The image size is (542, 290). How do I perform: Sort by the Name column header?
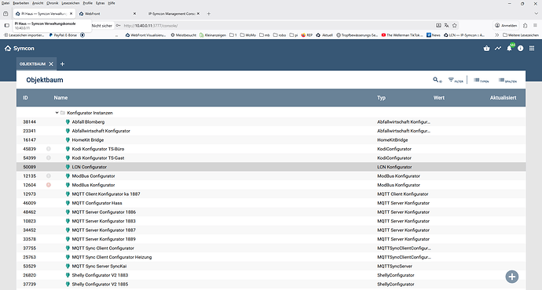(60, 98)
